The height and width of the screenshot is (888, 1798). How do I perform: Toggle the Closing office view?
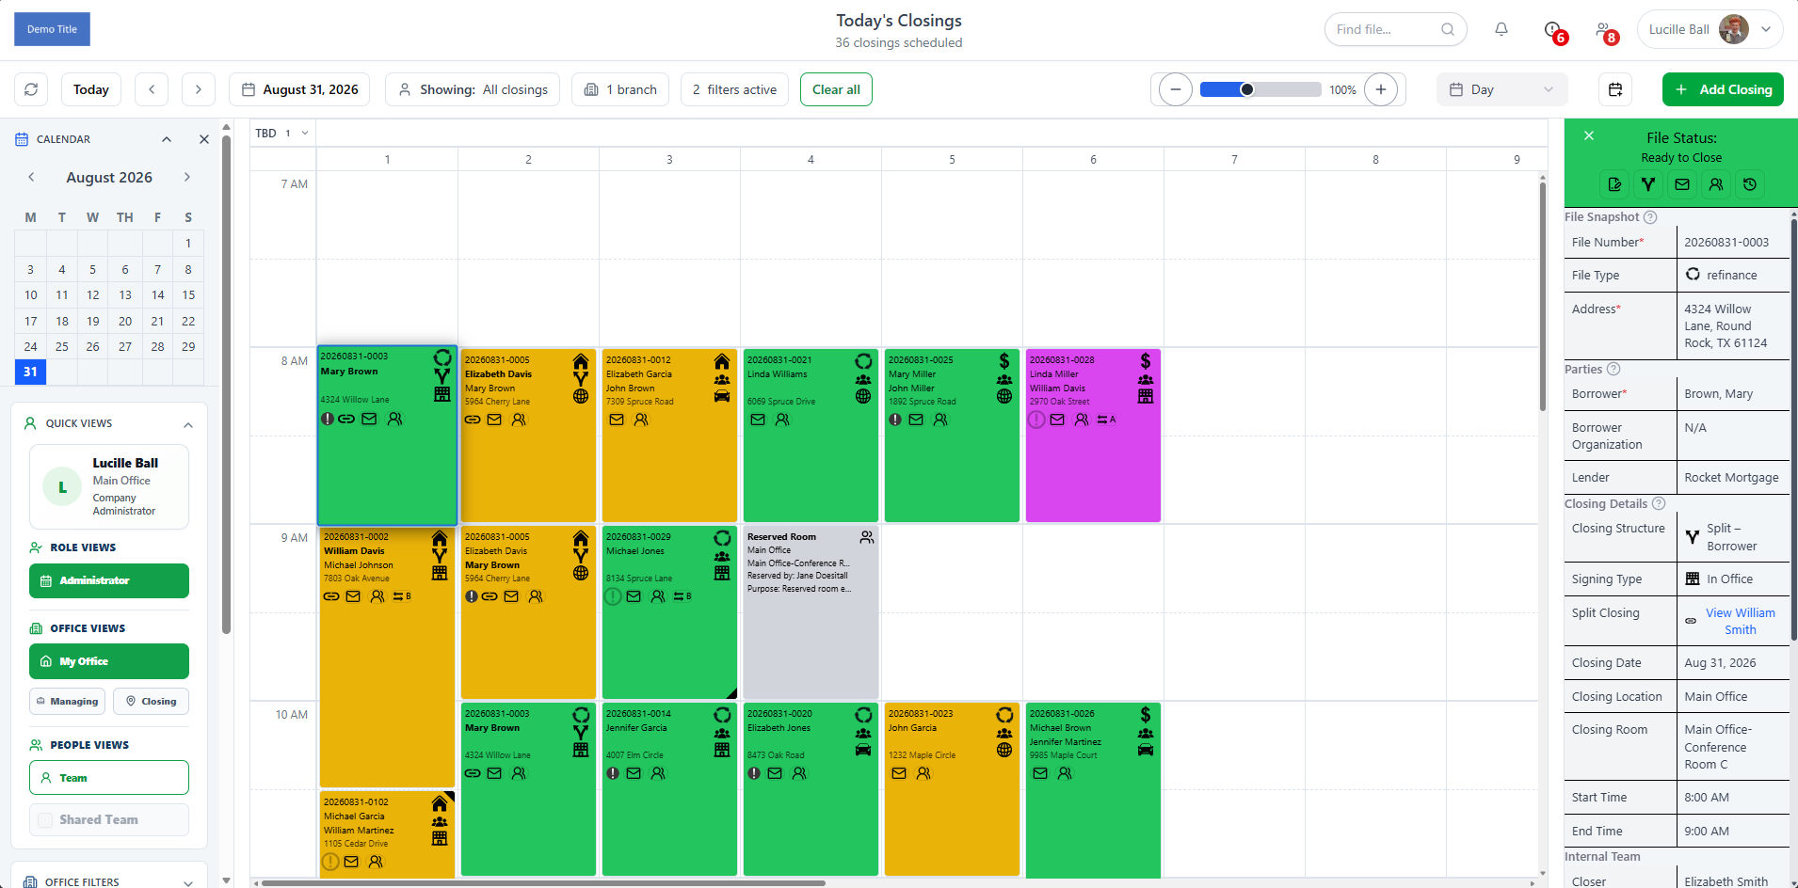pos(151,702)
